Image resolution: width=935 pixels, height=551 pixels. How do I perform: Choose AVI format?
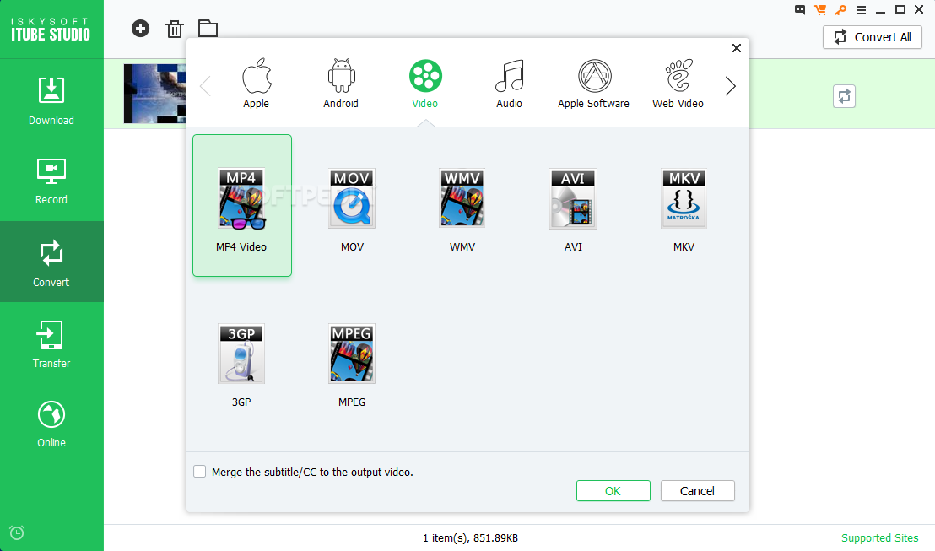pos(573,210)
